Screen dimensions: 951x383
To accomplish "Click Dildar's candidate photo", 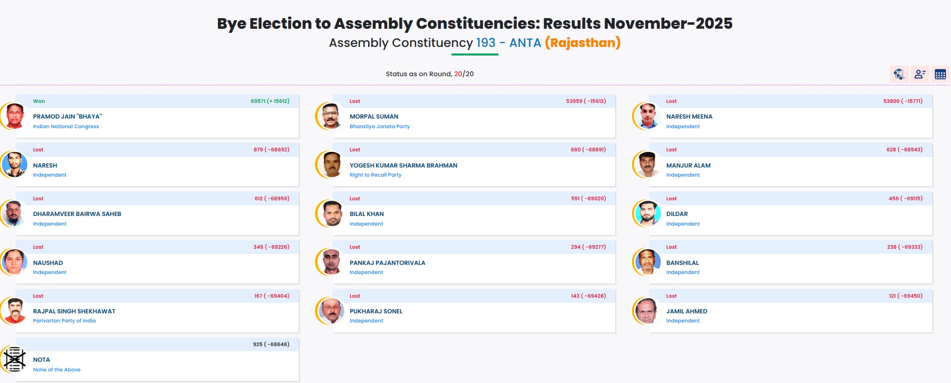I will (648, 213).
